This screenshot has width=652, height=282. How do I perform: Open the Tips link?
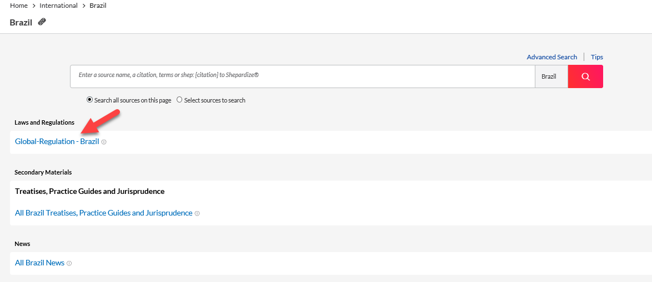(x=596, y=57)
